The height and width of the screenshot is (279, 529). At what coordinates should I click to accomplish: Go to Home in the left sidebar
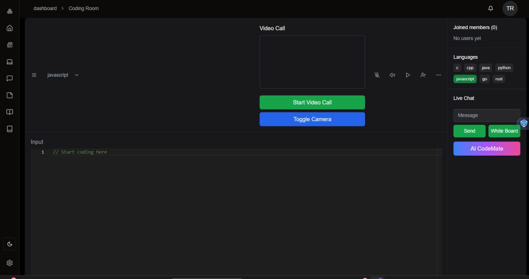(10, 28)
